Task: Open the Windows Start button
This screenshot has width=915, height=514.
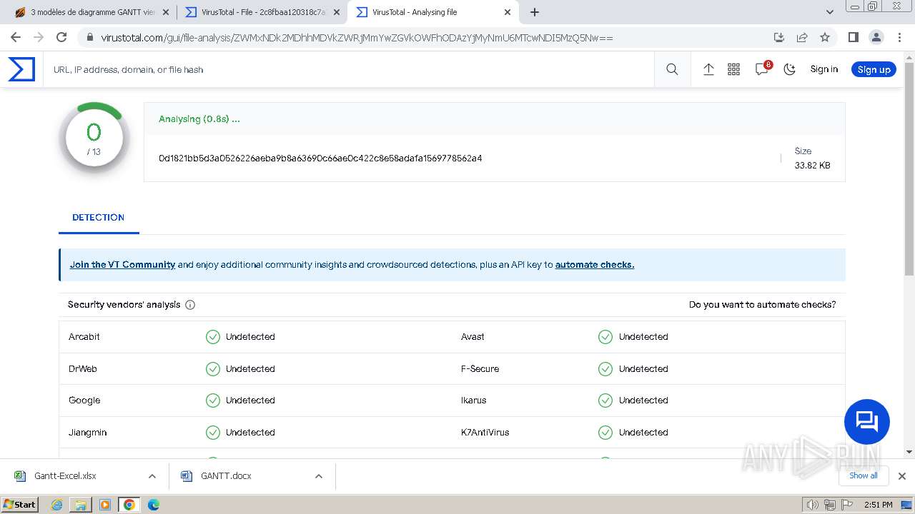Action: click(19, 504)
